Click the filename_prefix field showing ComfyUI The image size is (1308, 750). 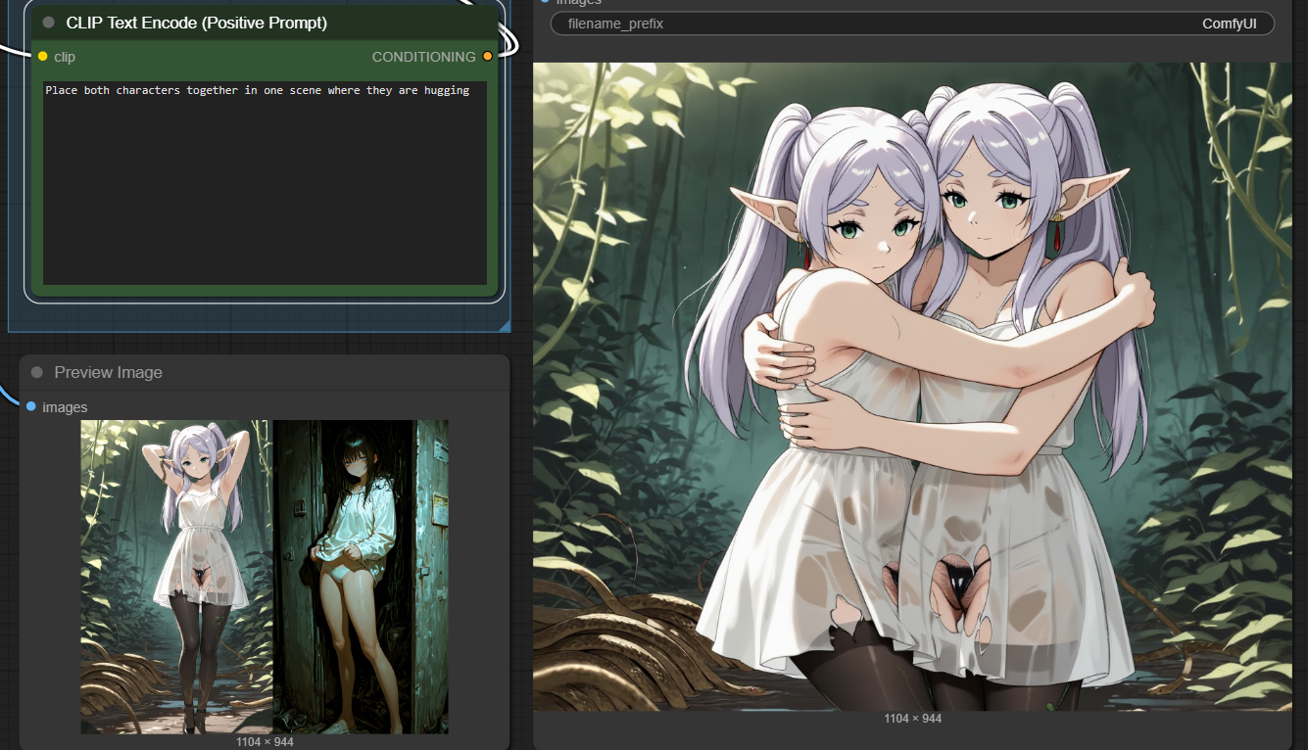coord(912,23)
